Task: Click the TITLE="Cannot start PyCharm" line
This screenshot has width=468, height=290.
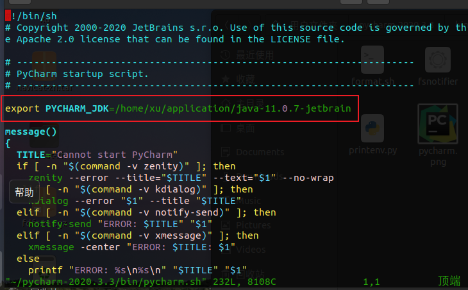Action: click(97, 155)
